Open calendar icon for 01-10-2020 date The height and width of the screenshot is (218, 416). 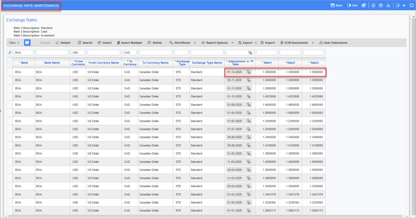[x=249, y=97]
